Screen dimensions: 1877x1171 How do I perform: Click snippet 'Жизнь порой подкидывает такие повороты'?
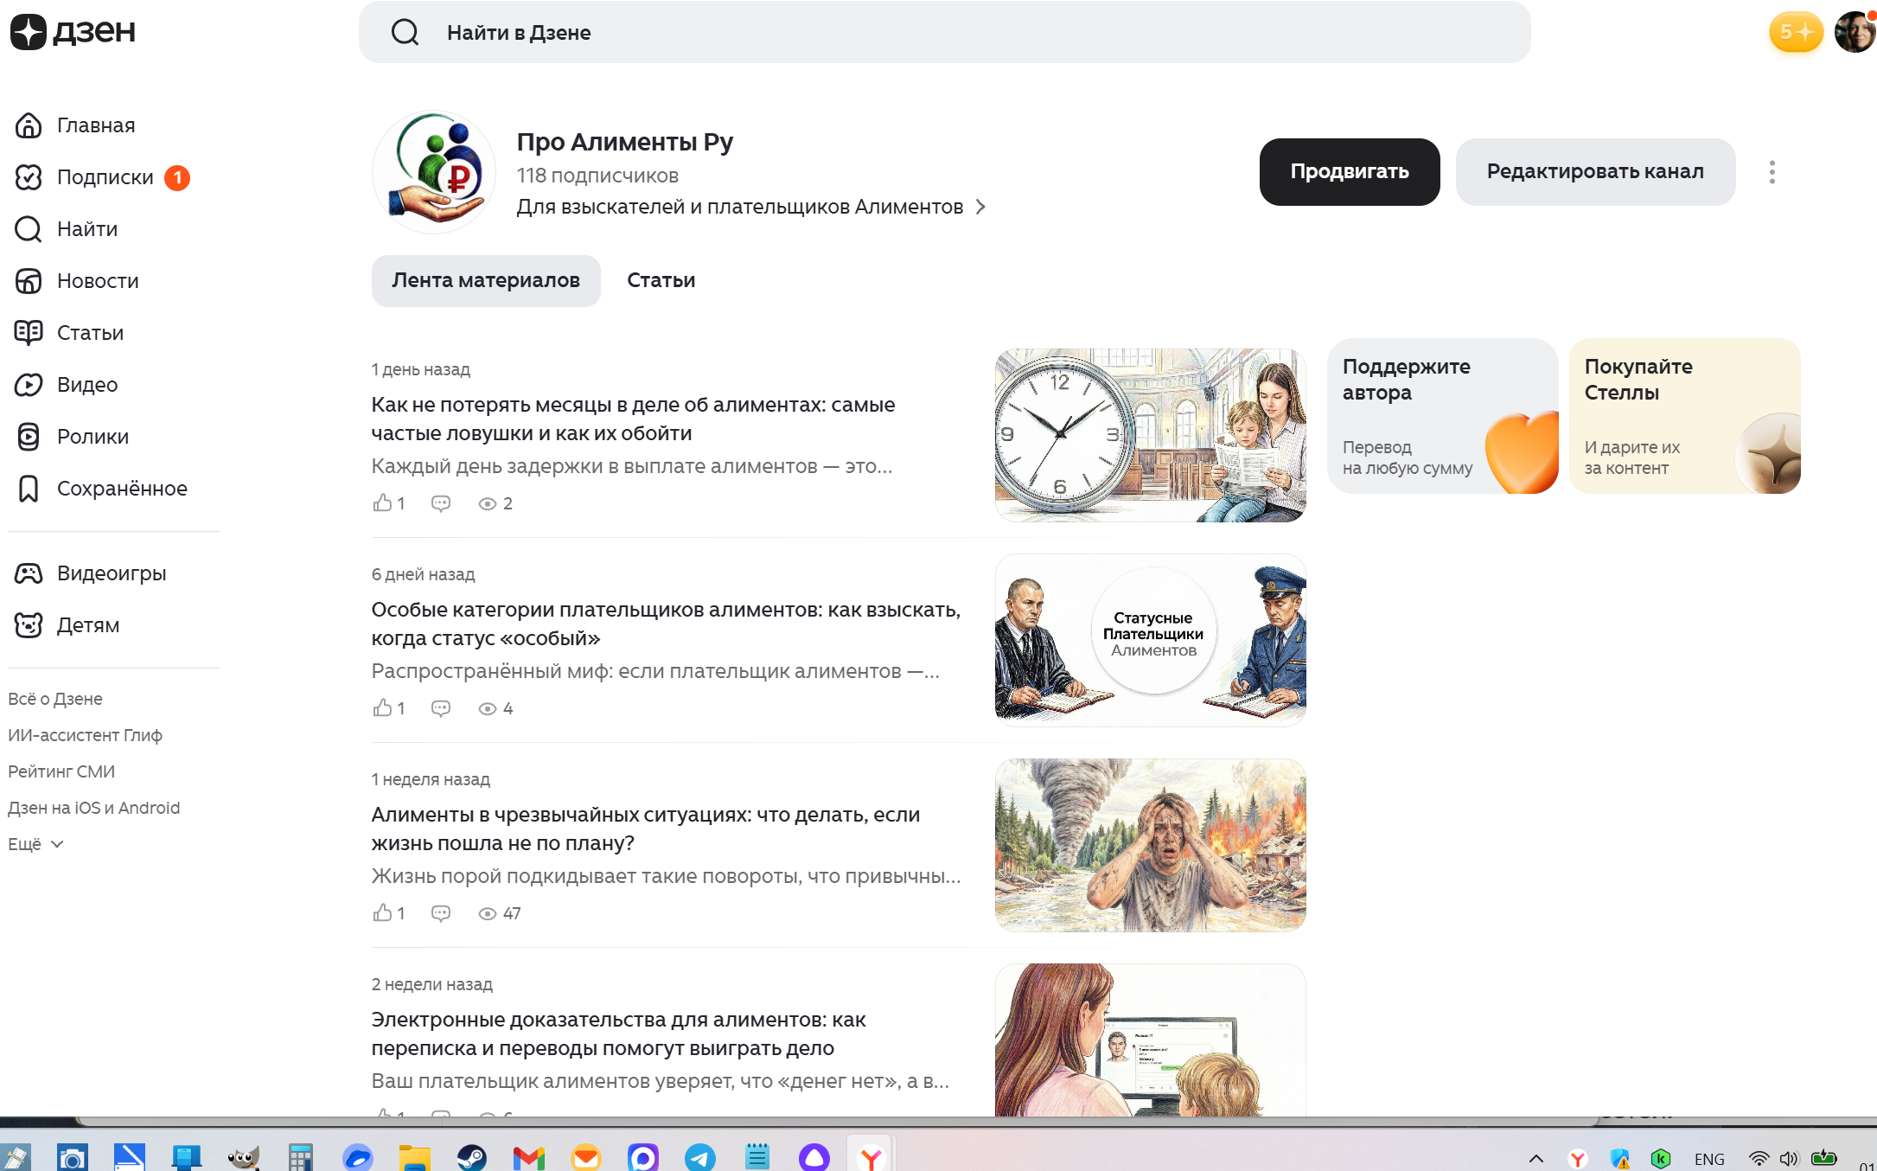click(x=667, y=876)
